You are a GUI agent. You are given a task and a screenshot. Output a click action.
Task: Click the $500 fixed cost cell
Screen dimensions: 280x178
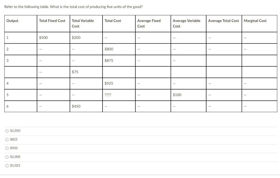point(43,38)
